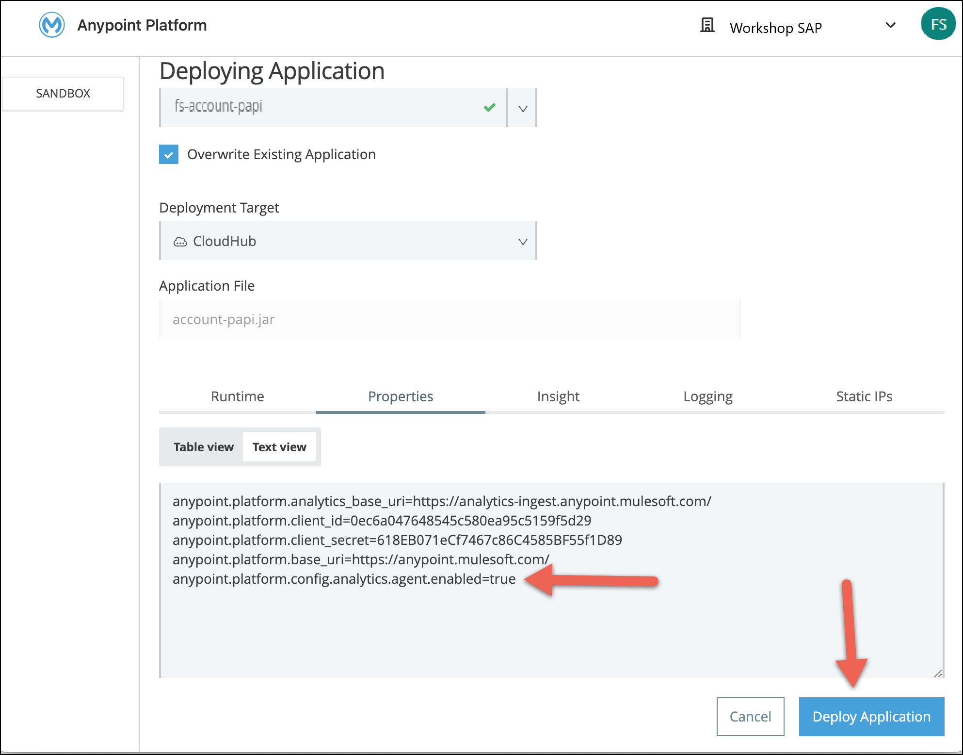The width and height of the screenshot is (963, 755).
Task: Switch to the Insight tab
Action: 558,396
